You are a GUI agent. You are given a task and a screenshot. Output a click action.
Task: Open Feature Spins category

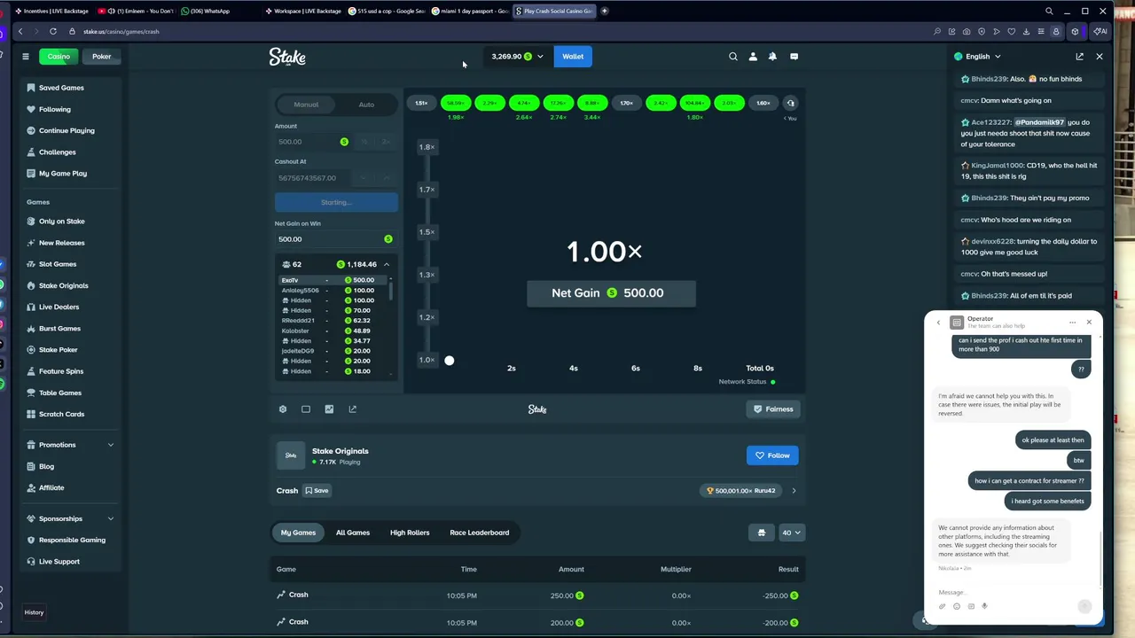coord(61,371)
